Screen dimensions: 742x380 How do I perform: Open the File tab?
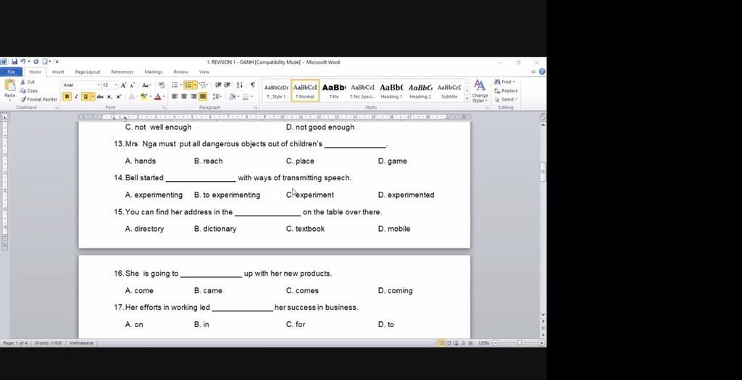pos(11,72)
